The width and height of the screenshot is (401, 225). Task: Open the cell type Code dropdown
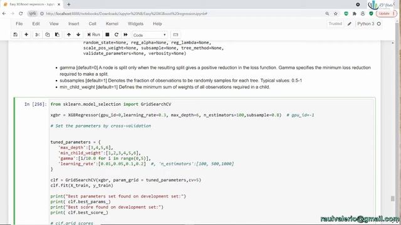(150, 35)
